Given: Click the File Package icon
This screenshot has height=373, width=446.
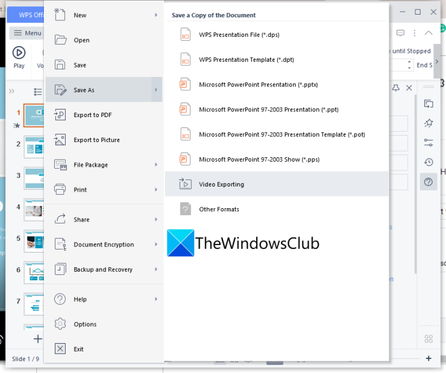Looking at the screenshot, I should click(61, 165).
